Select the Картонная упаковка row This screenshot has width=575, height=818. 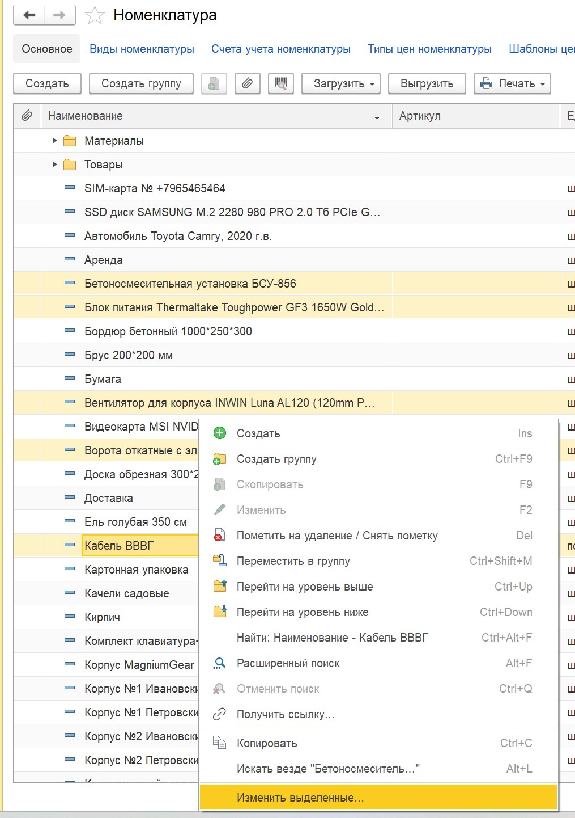[x=107, y=570]
